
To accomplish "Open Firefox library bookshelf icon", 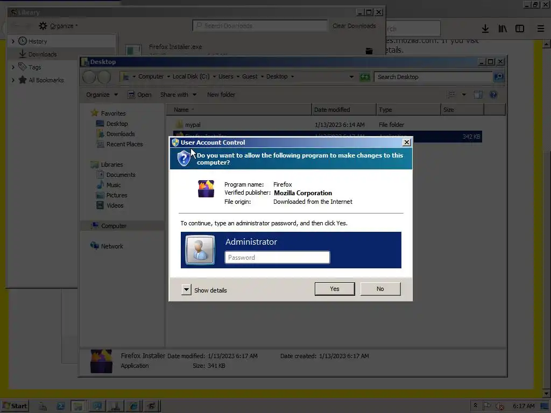I will click(x=503, y=29).
